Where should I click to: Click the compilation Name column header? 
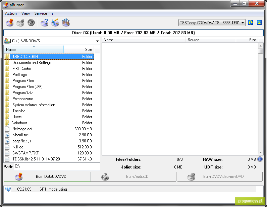pyautogui.click(x=144, y=40)
